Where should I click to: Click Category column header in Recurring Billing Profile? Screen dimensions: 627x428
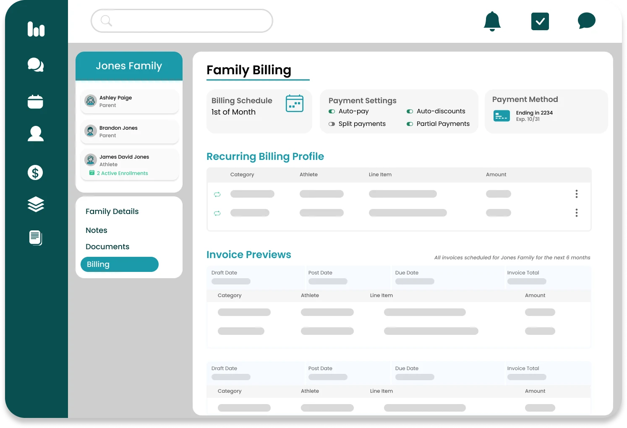(242, 175)
